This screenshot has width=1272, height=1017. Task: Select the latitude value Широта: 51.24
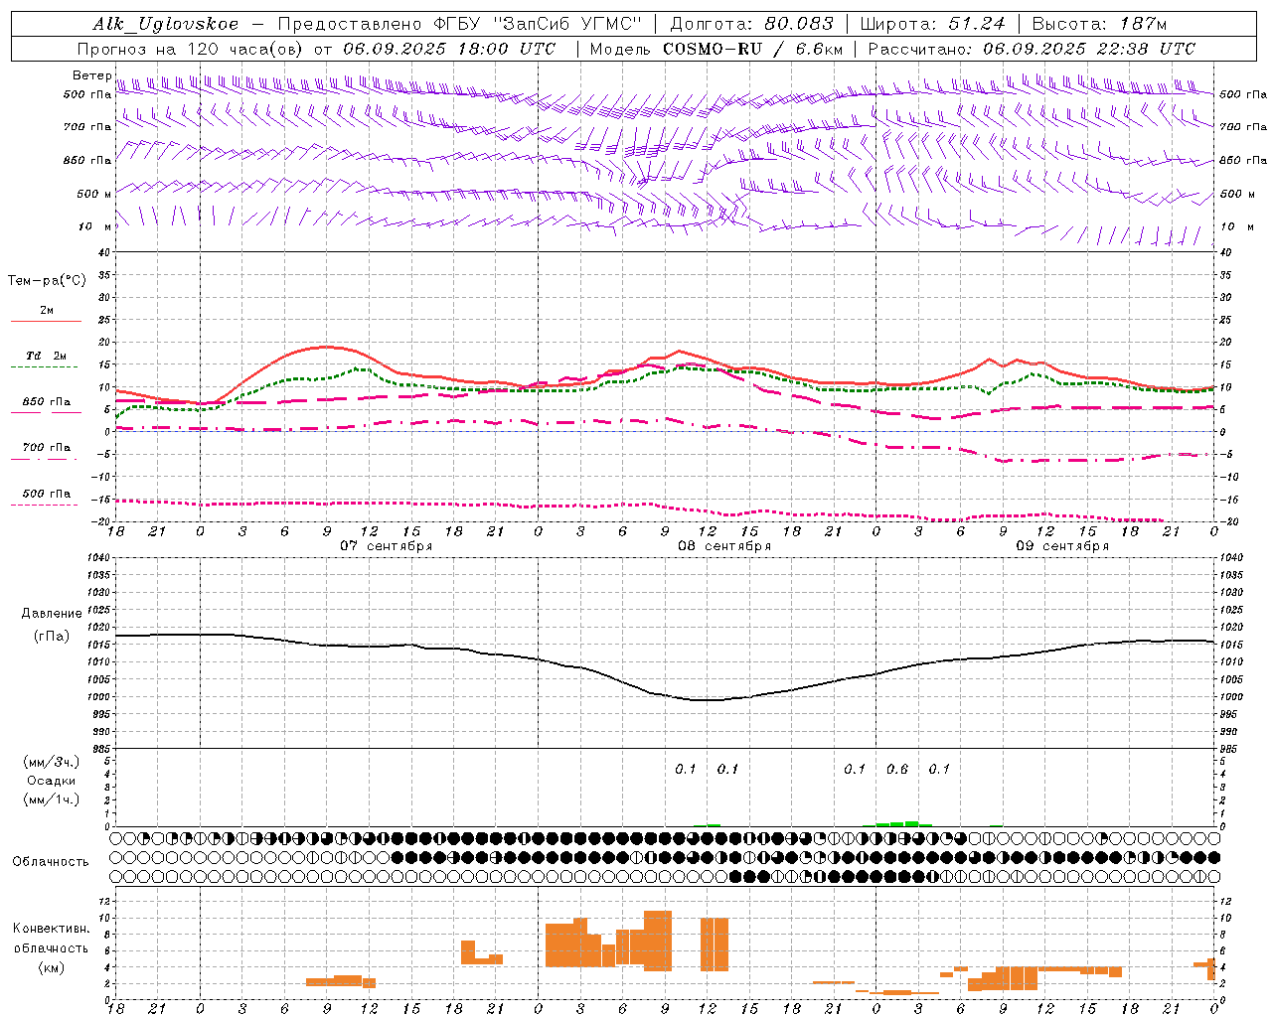(932, 24)
